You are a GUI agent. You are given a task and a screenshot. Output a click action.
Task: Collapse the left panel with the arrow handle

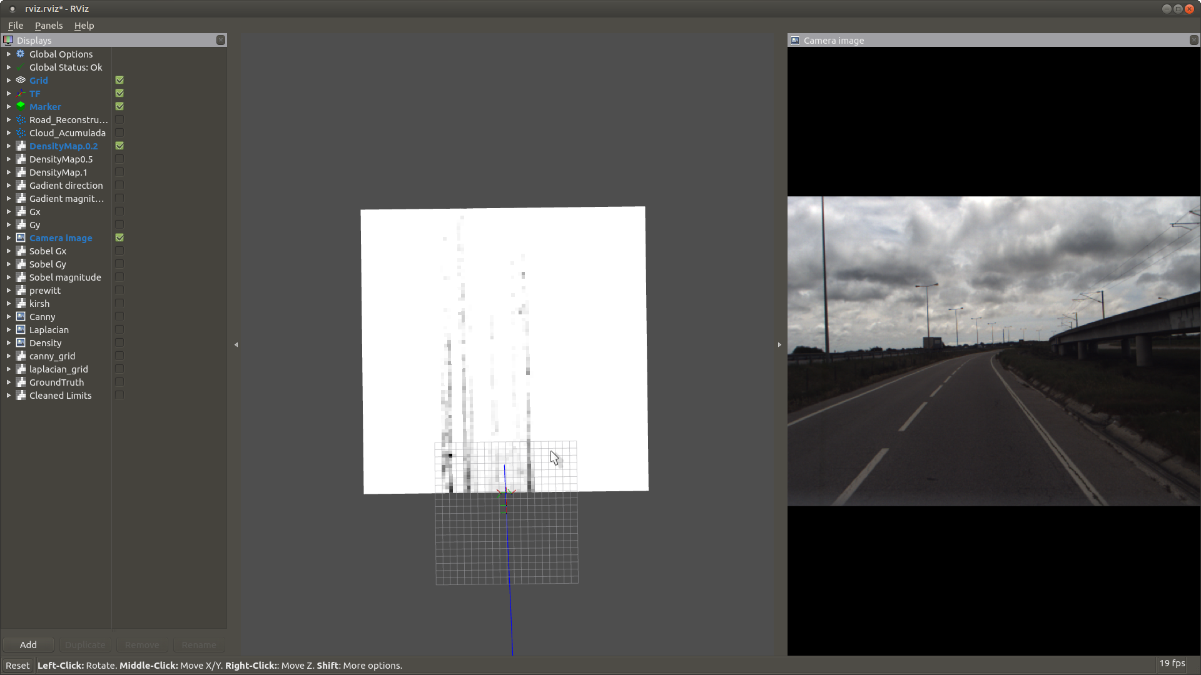point(236,344)
